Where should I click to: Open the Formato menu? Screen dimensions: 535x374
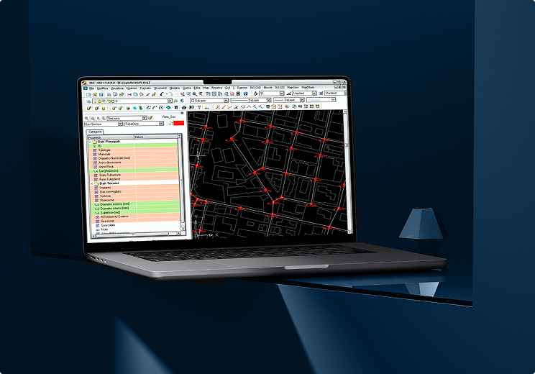click(x=145, y=87)
